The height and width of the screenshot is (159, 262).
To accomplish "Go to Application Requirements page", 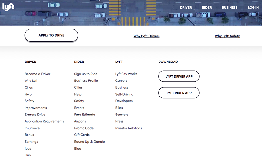I will (44, 121).
